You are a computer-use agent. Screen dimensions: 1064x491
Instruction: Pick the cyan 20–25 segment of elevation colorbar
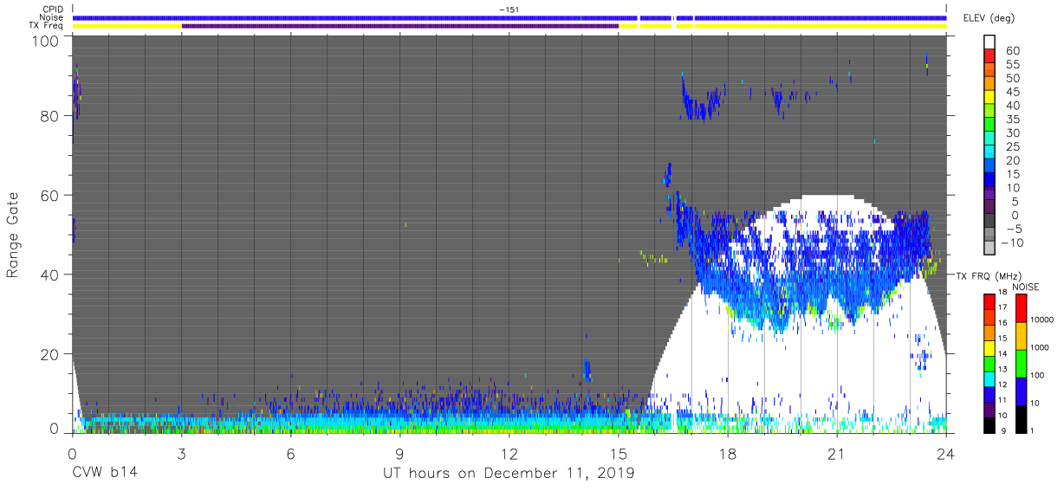[990, 150]
